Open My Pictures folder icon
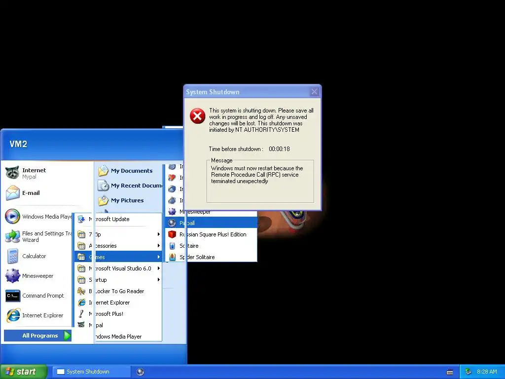Screen dimensions: 505x379 (x=103, y=200)
